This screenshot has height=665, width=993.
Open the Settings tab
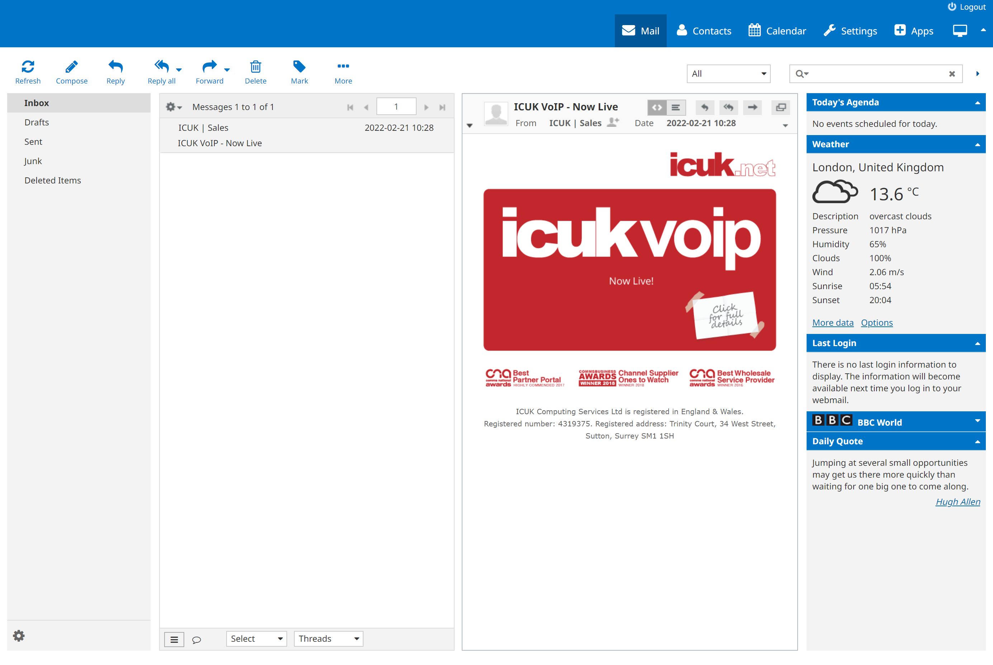coord(850,31)
